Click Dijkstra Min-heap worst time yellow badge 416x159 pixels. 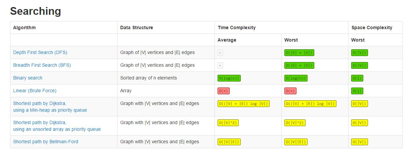310,104
